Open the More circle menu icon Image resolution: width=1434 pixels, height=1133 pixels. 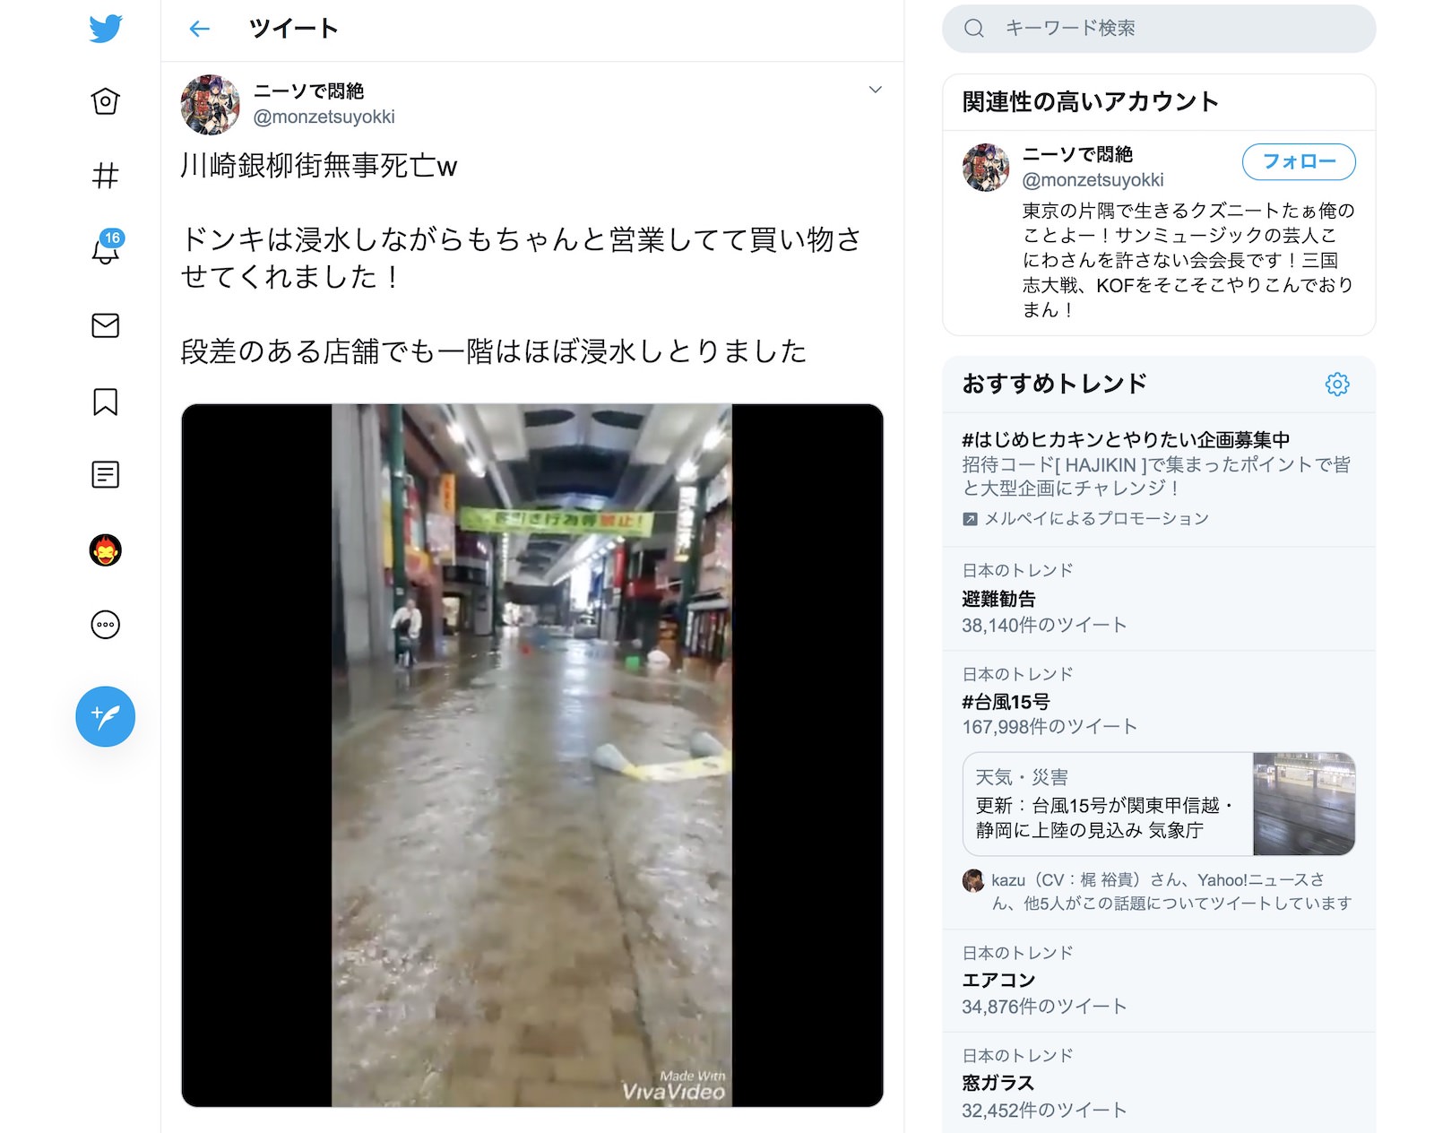point(105,625)
